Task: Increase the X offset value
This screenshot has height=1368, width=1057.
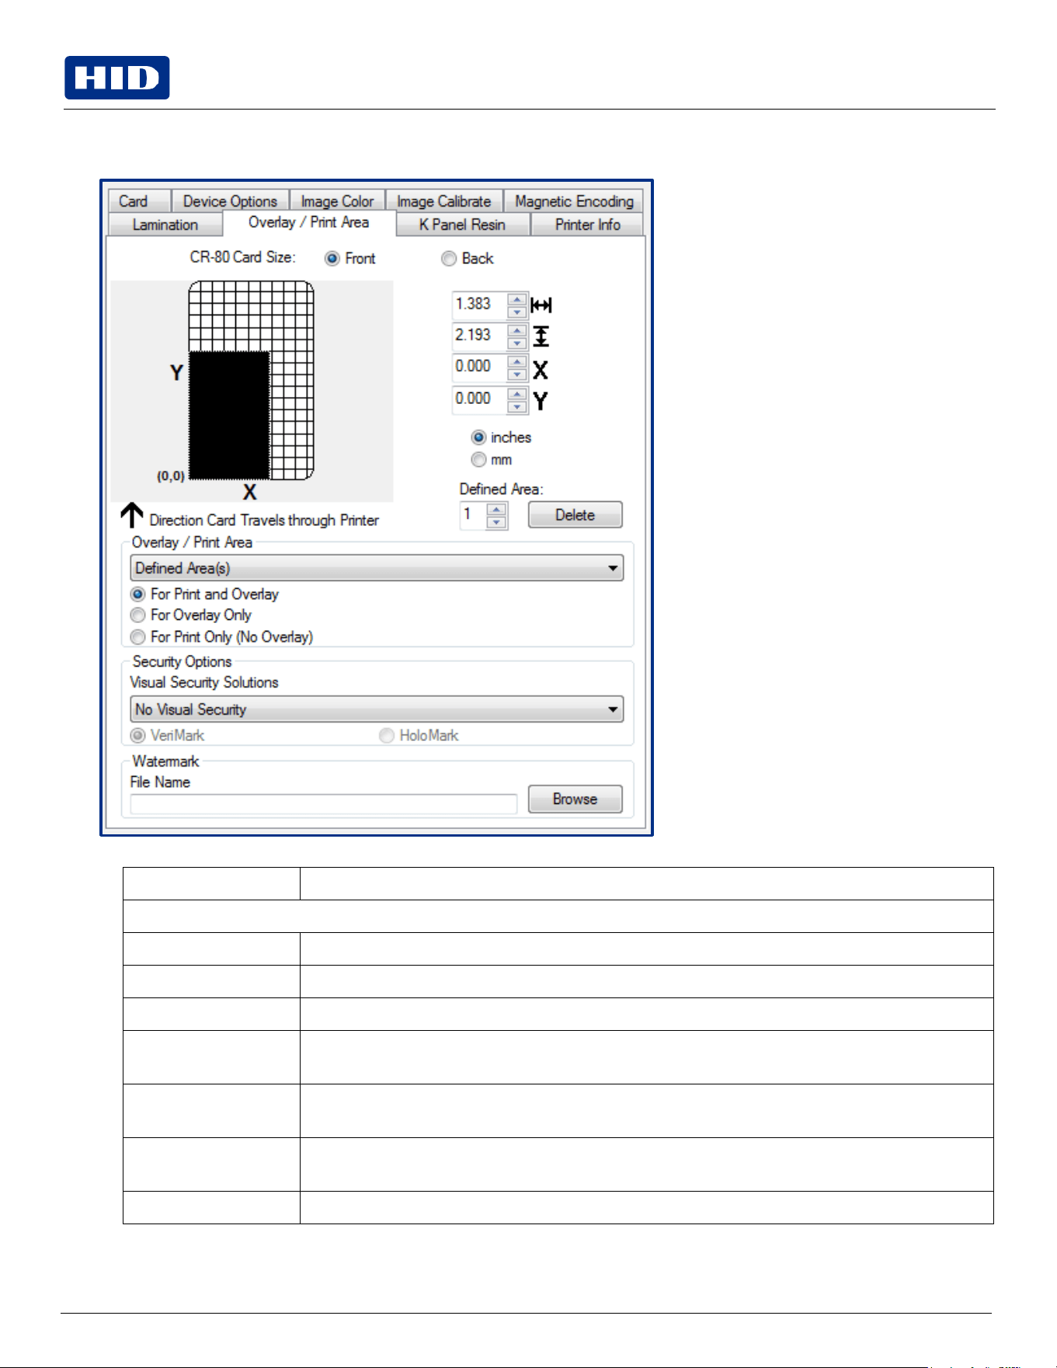Action: click(517, 362)
